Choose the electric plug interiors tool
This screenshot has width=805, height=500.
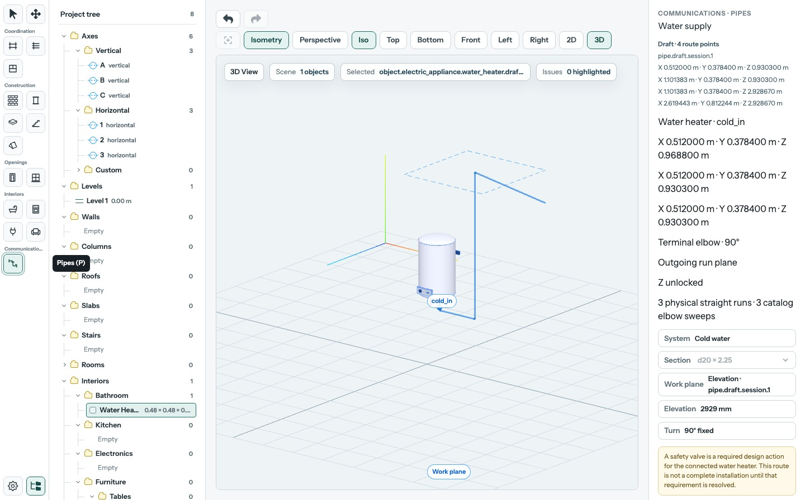[x=13, y=232]
